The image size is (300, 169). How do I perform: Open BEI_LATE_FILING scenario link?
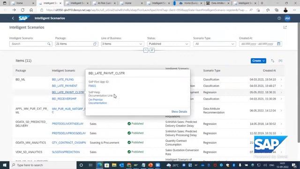click(63, 79)
